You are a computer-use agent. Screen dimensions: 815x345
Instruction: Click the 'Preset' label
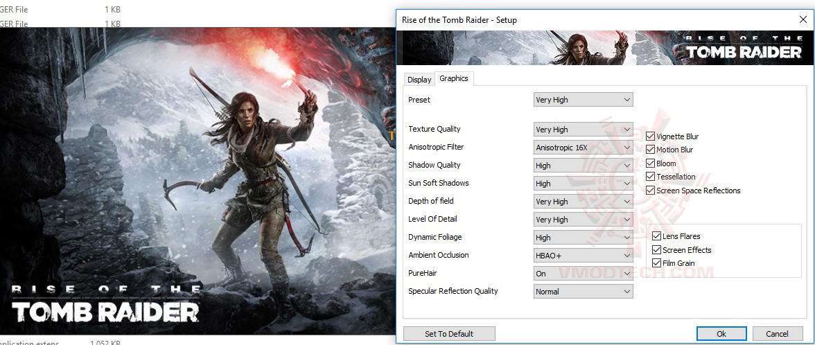[x=419, y=100]
